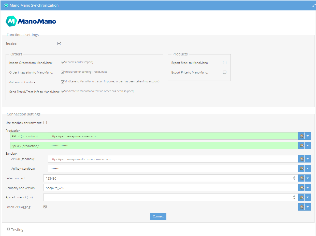This screenshot has height=236, width=316.
Task: Tick the Use sandbox environment checkbox
Action: (x=45, y=123)
